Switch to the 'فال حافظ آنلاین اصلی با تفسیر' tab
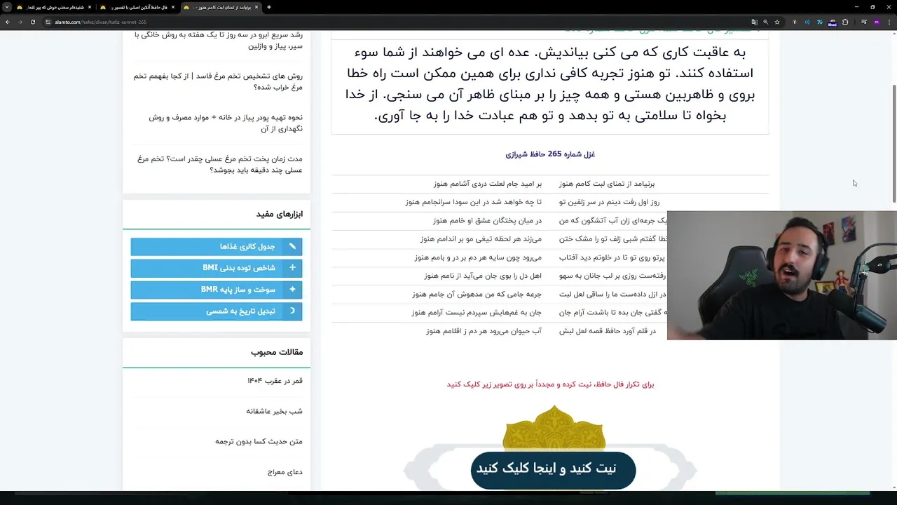Viewport: 897px width, 505px height. (137, 7)
